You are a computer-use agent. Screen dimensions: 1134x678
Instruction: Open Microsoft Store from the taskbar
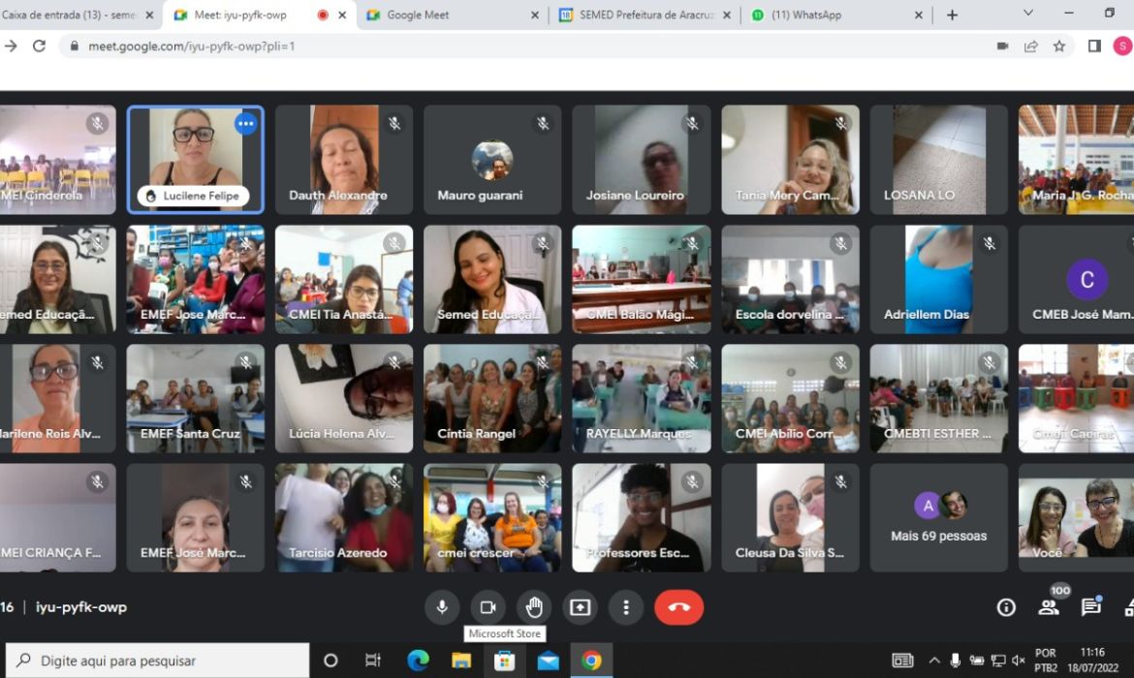tap(504, 661)
